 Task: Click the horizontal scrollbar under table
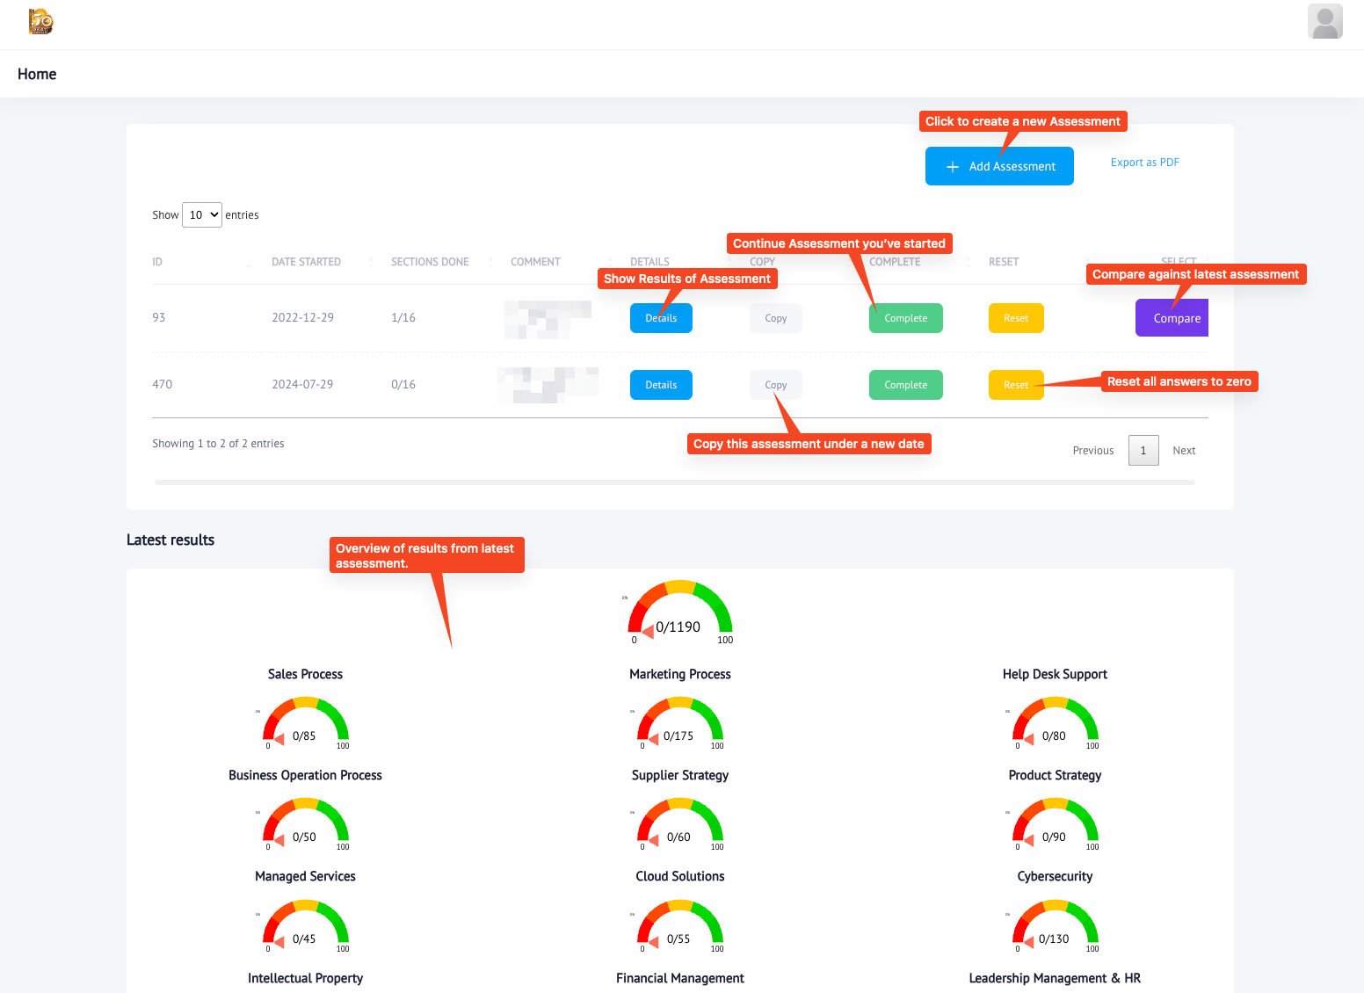[675, 482]
